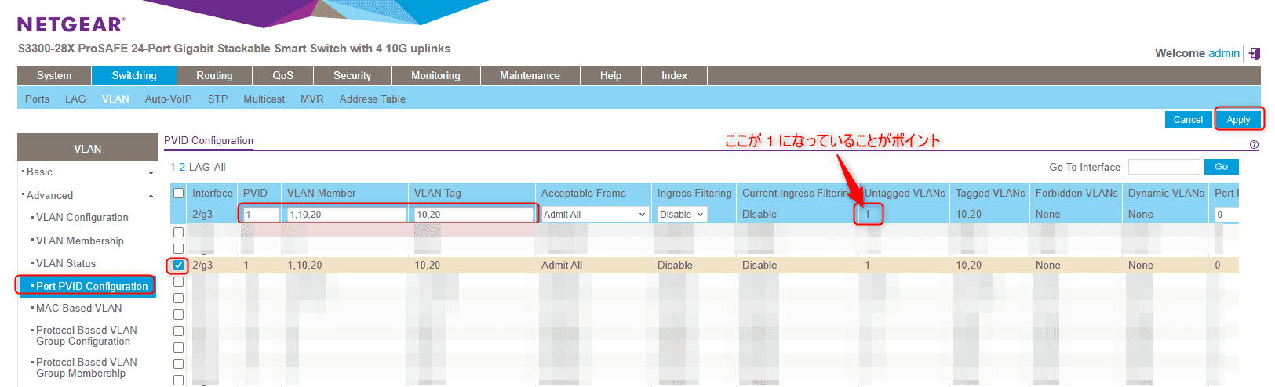Open MAC Based VLAN page
1275x387 pixels.
tap(79, 309)
